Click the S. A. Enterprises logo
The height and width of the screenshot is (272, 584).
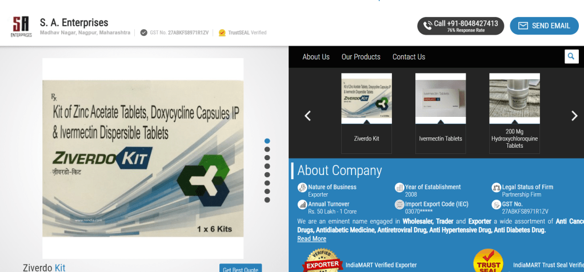[x=22, y=26]
